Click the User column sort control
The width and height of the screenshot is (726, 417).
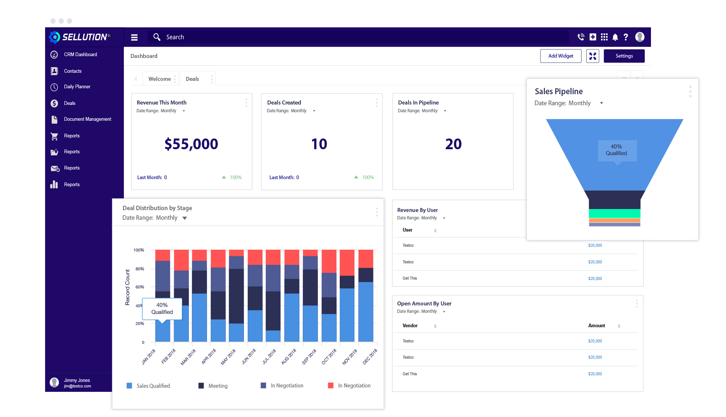434,230
